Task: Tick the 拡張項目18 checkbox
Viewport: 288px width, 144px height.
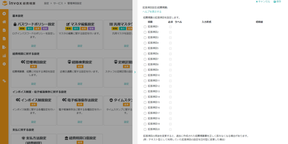Action: point(145,119)
